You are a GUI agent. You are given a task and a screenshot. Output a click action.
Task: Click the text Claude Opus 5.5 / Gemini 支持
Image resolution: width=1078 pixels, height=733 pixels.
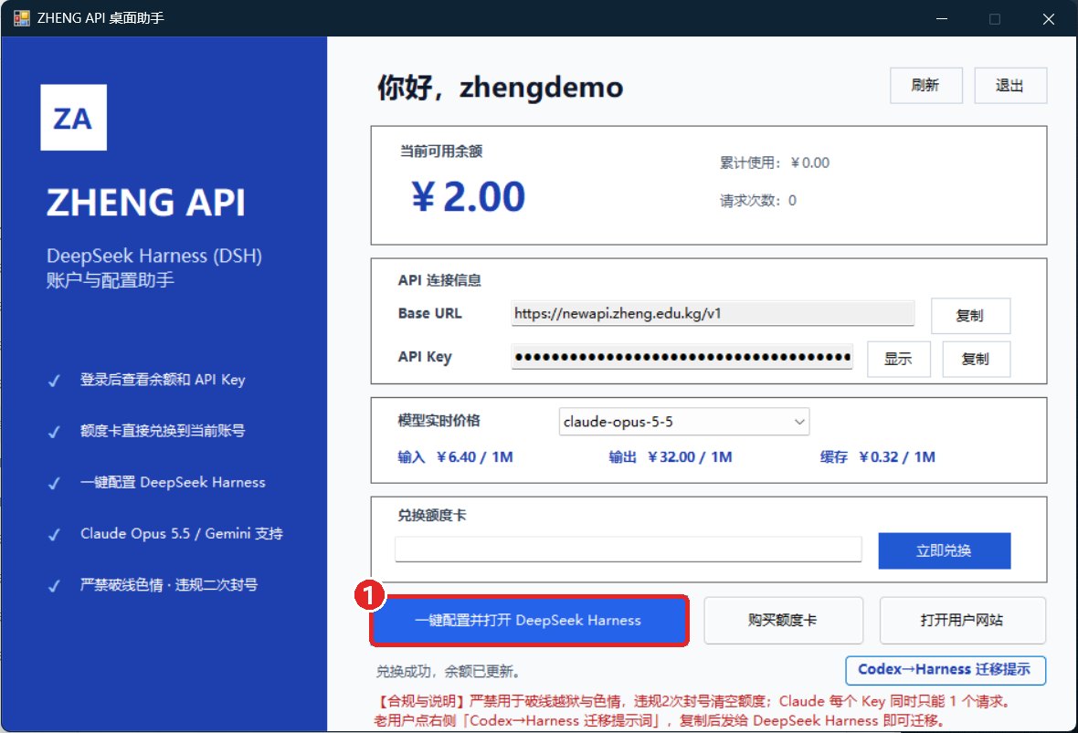tap(182, 534)
